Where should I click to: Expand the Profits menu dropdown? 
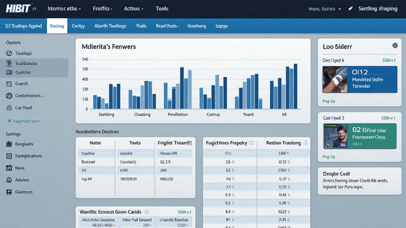point(102,8)
